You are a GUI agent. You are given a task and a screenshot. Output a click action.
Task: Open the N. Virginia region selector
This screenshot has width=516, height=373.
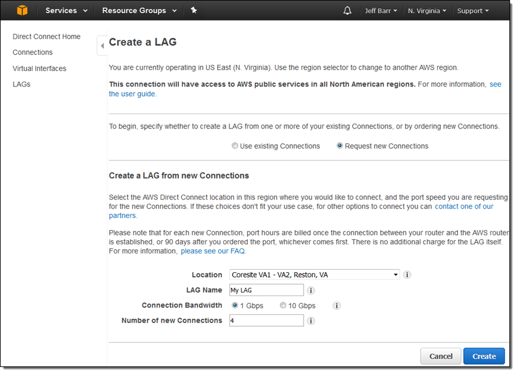[427, 11]
